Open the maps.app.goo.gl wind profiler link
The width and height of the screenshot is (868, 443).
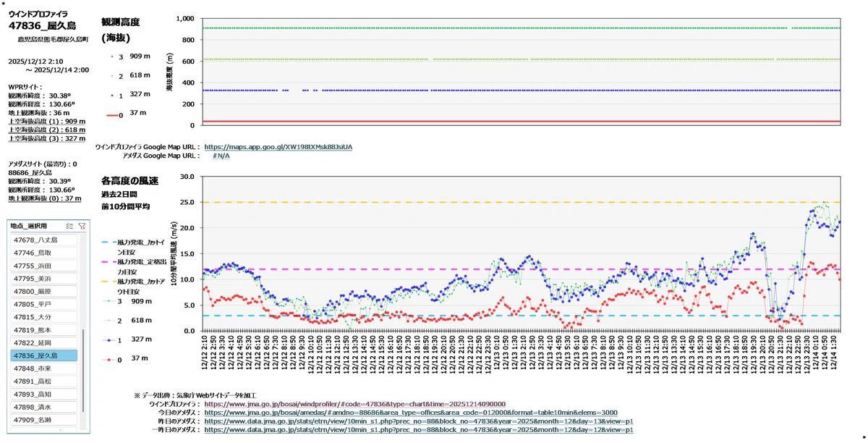(x=278, y=147)
